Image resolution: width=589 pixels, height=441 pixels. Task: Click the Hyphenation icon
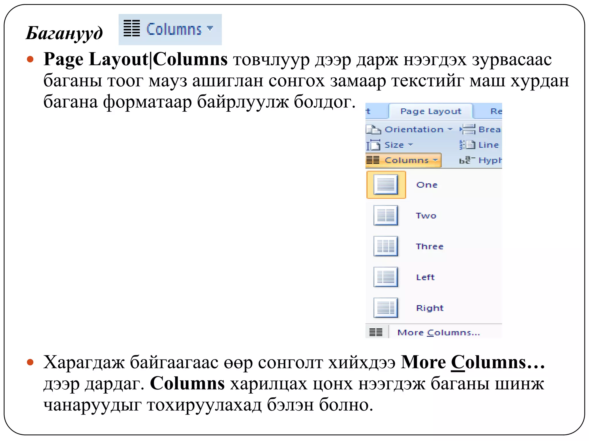pyautogui.click(x=467, y=160)
